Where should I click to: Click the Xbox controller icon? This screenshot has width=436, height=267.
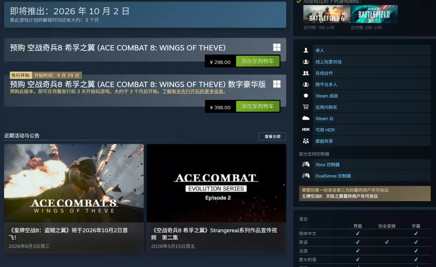coord(306,164)
